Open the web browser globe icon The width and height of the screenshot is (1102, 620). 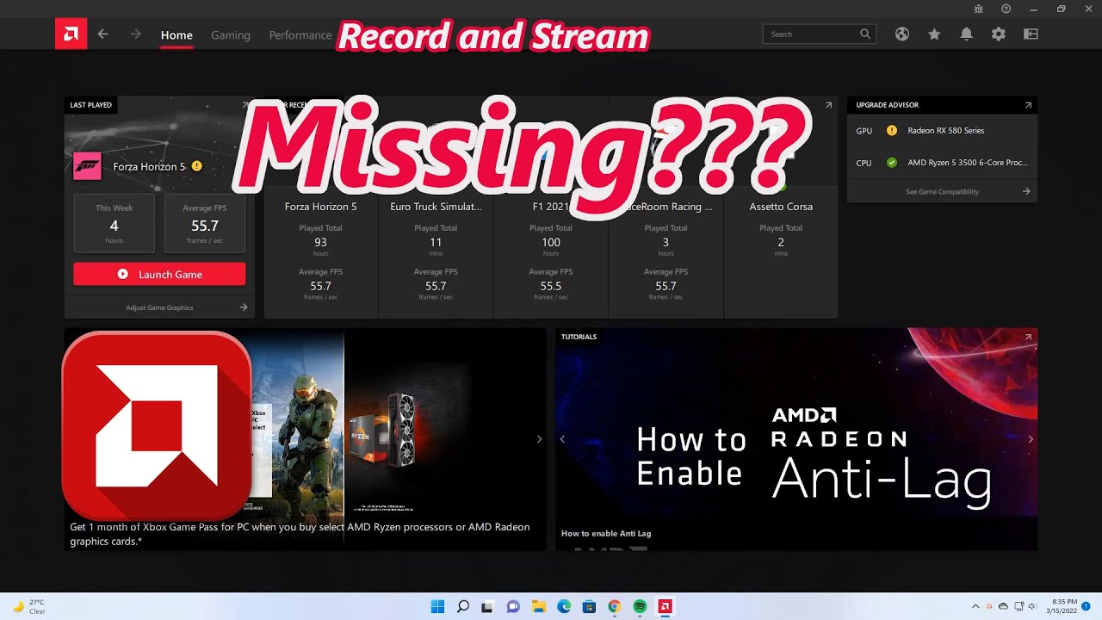tap(901, 34)
